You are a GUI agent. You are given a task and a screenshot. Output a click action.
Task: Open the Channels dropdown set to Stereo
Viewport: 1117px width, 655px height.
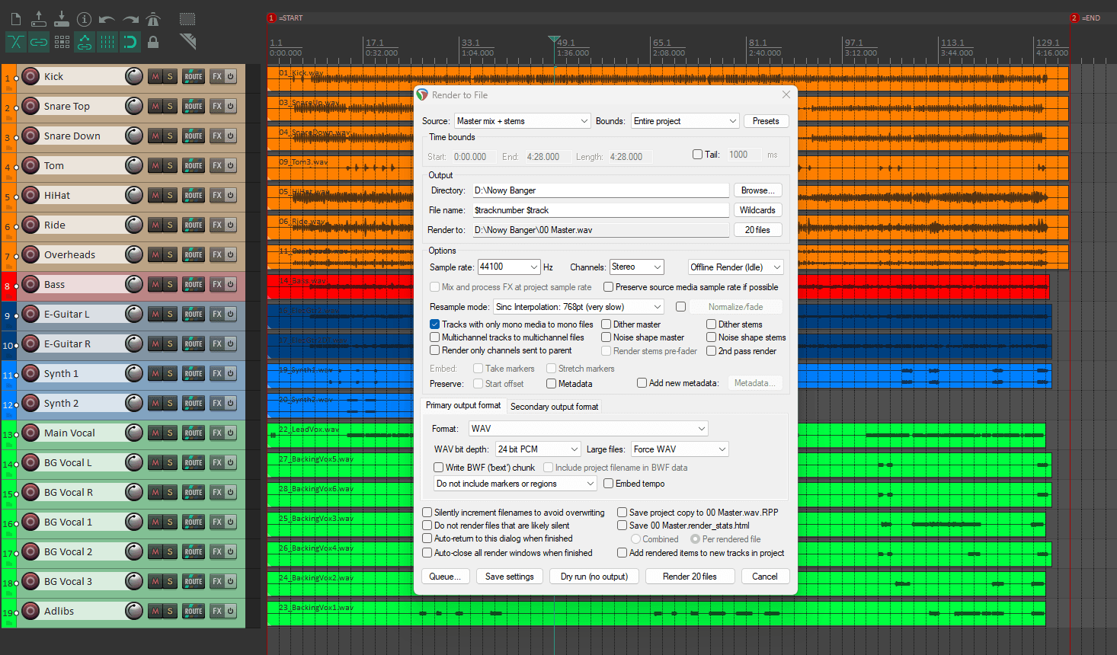click(x=637, y=267)
